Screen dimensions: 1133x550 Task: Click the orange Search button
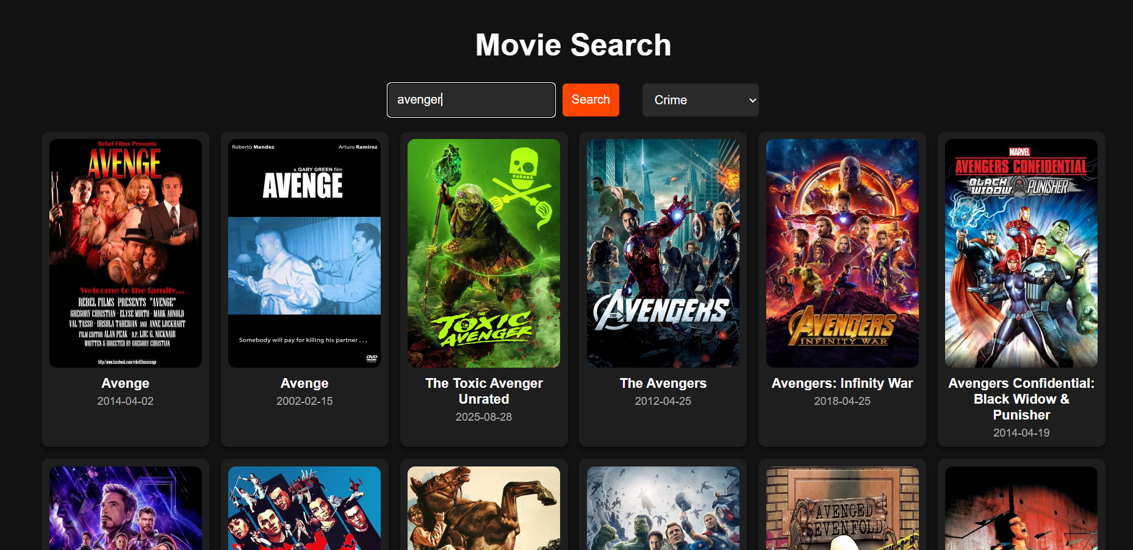[591, 100]
